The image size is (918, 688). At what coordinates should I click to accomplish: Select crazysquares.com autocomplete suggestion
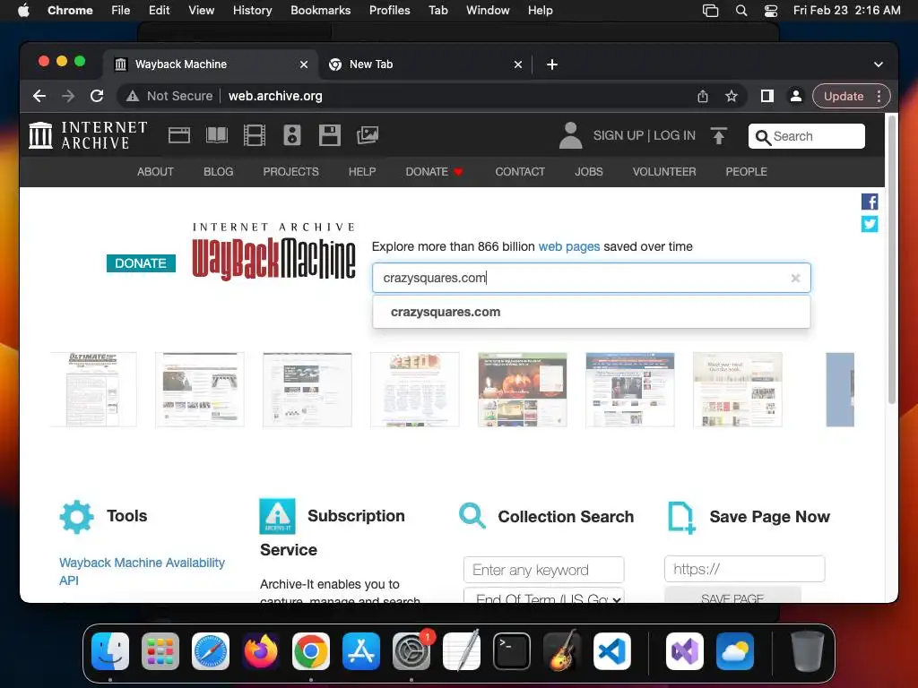point(592,312)
